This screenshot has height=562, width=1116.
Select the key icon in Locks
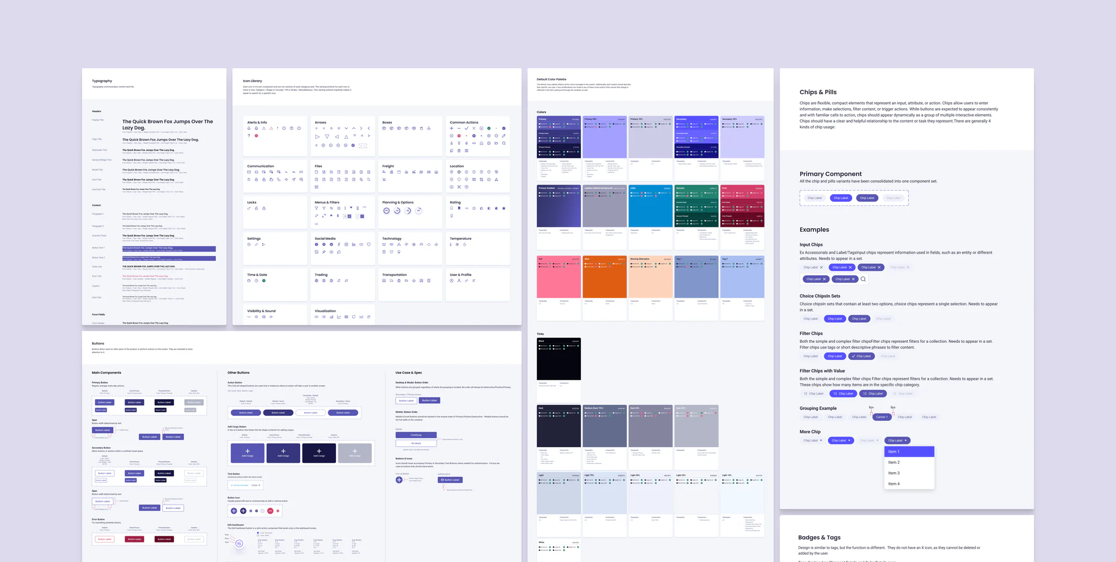(x=249, y=208)
